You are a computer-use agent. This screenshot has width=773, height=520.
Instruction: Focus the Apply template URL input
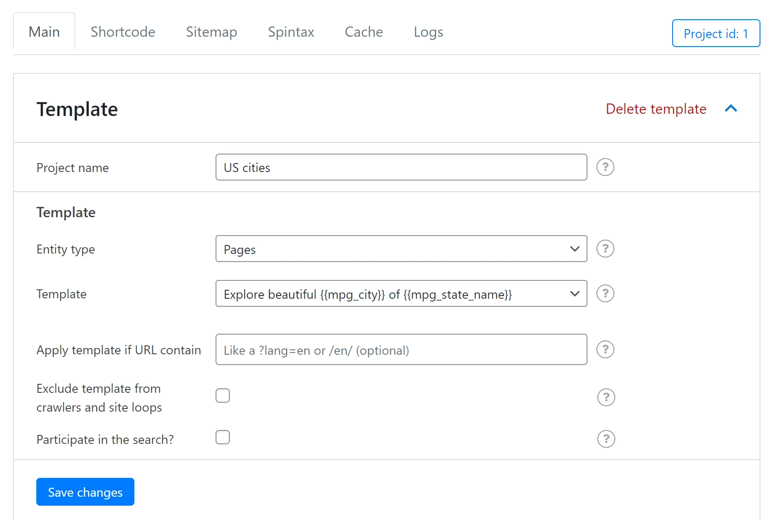pyautogui.click(x=401, y=349)
